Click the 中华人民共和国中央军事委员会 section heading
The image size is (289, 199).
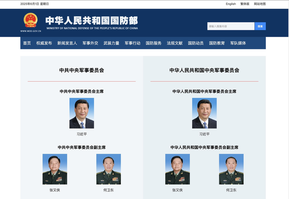pos(204,70)
